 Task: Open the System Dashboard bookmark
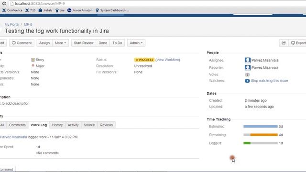pyautogui.click(x=112, y=11)
